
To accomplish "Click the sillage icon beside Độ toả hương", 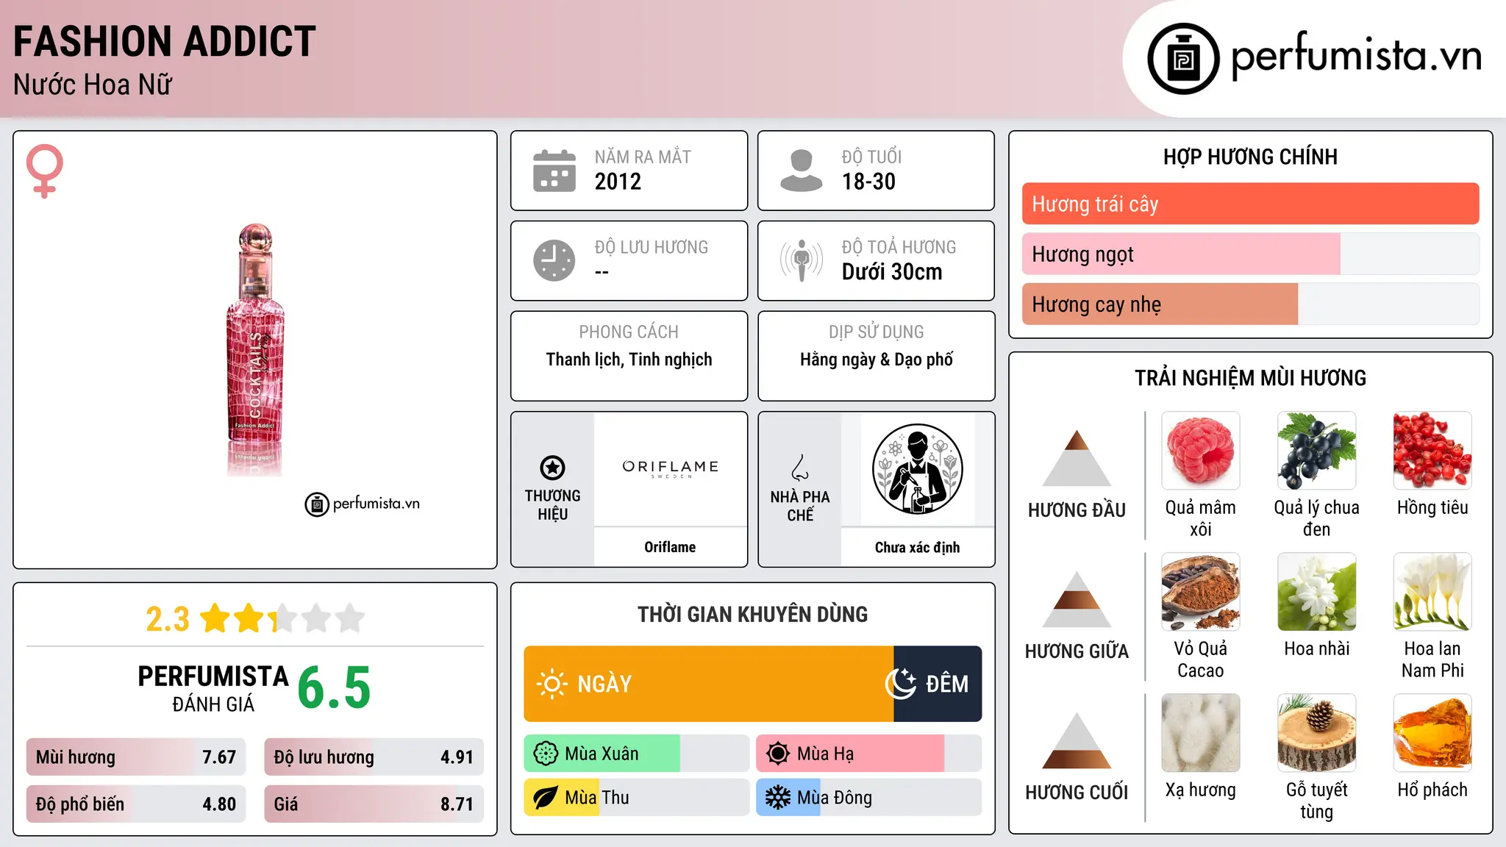I will [802, 260].
